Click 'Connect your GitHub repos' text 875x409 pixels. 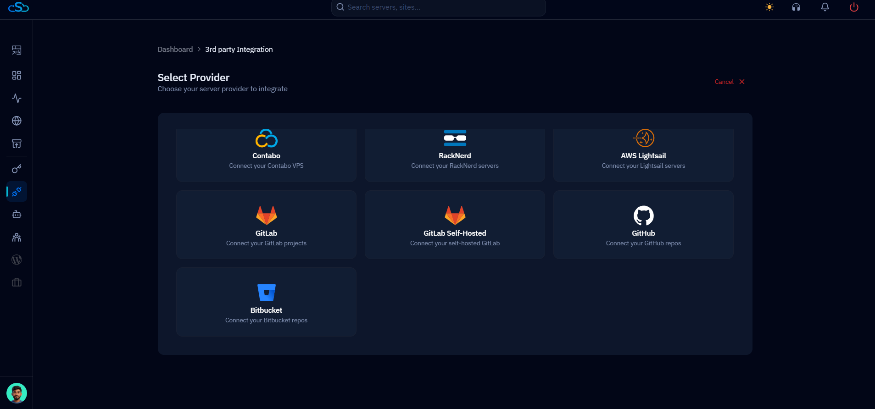[x=643, y=243]
